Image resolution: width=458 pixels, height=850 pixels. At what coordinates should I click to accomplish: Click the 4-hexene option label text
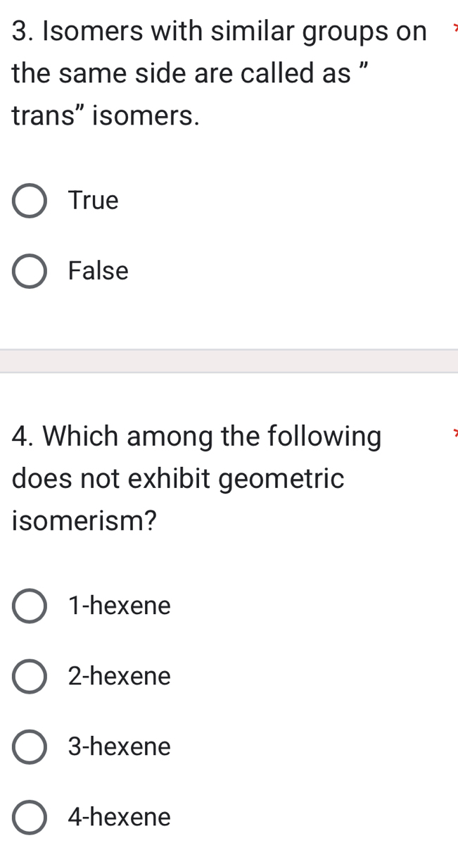coord(119,817)
